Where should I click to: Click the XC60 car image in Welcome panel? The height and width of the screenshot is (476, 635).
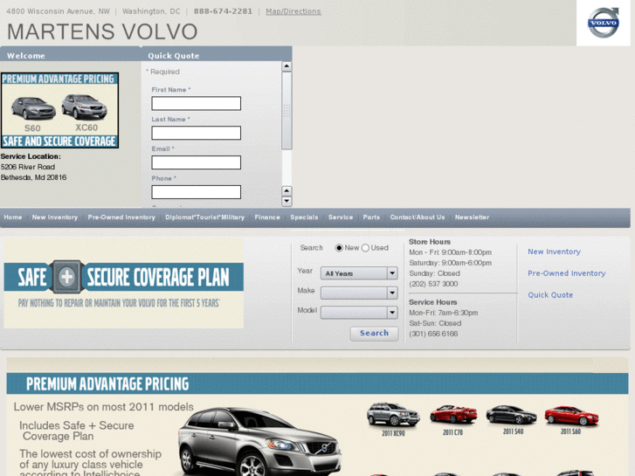[x=84, y=107]
